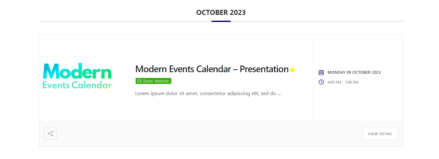Click the yellow dot after event title
The width and height of the screenshot is (439, 159).
(292, 70)
